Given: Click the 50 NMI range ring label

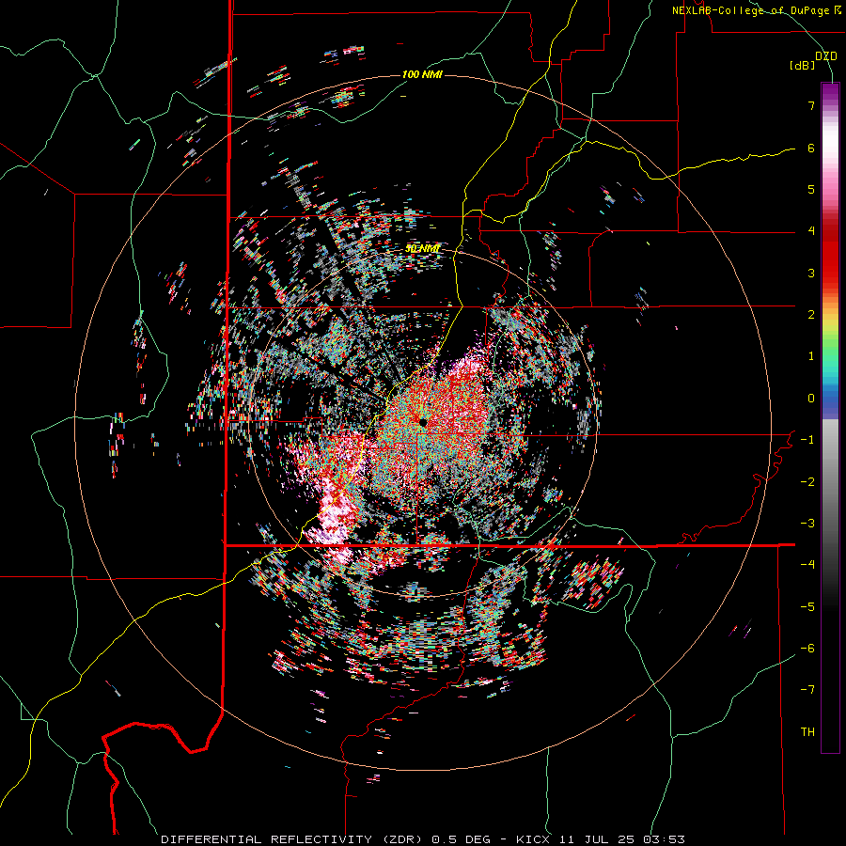Looking at the screenshot, I should [x=422, y=249].
